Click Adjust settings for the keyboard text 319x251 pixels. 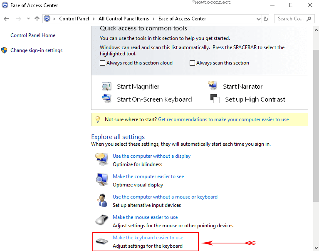(148, 246)
